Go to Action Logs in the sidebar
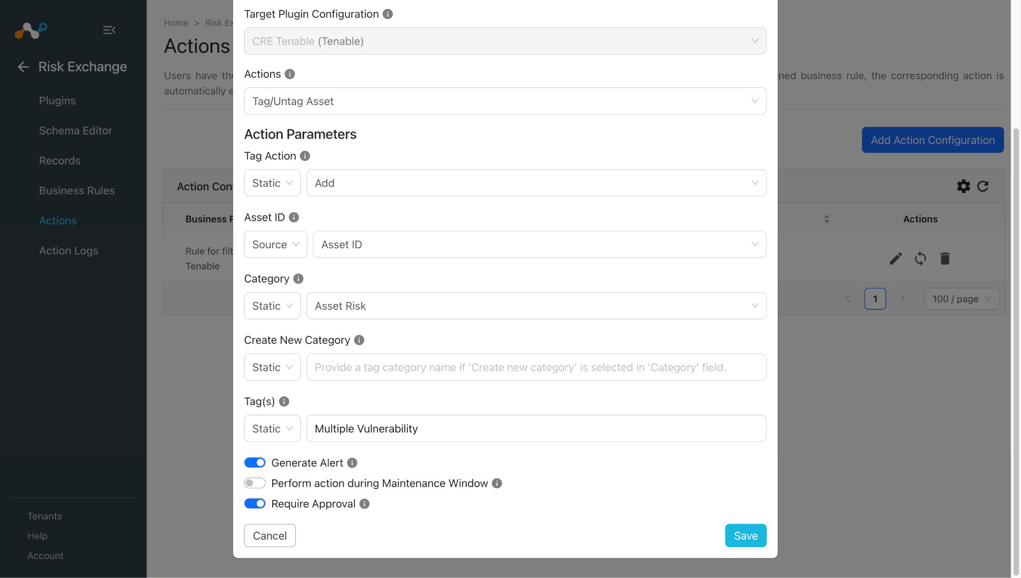The image size is (1021, 578). pyautogui.click(x=69, y=251)
